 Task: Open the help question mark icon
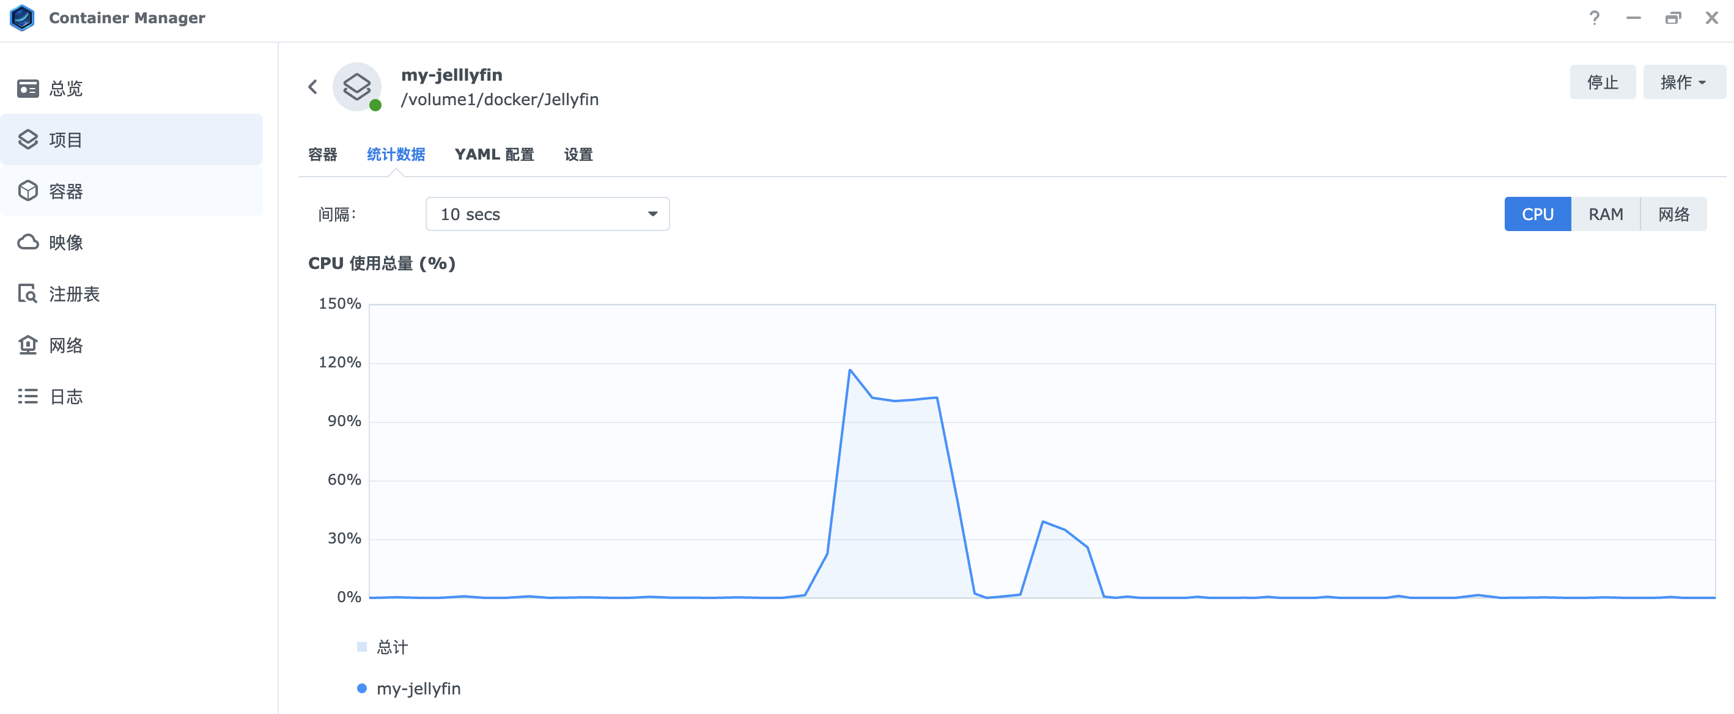pyautogui.click(x=1594, y=18)
